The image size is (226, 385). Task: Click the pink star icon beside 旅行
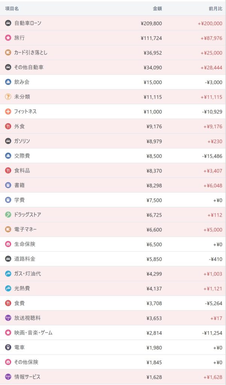pos(8,38)
